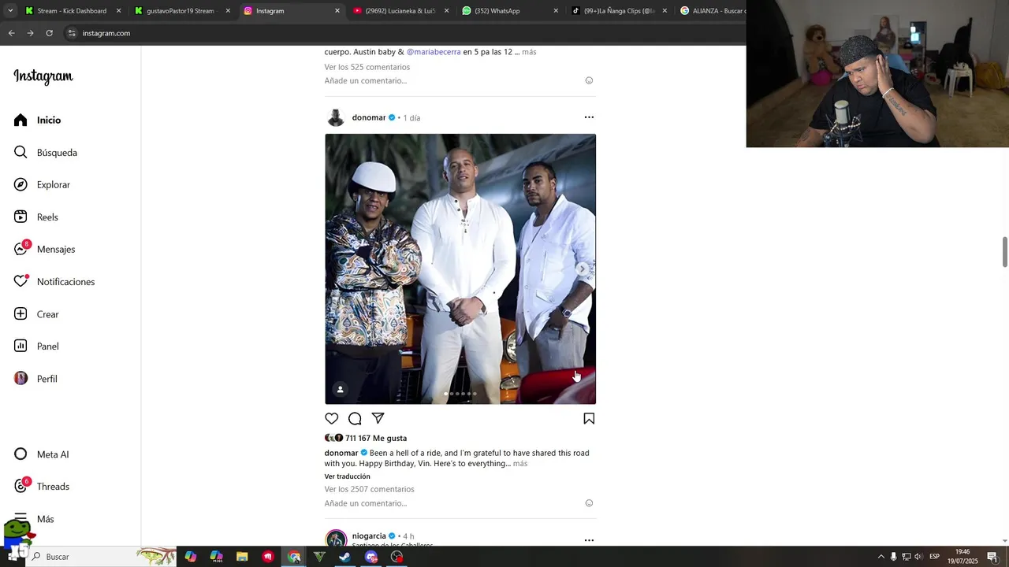Expand the Austin baby caption with más
The width and height of the screenshot is (1009, 567).
pyautogui.click(x=529, y=52)
